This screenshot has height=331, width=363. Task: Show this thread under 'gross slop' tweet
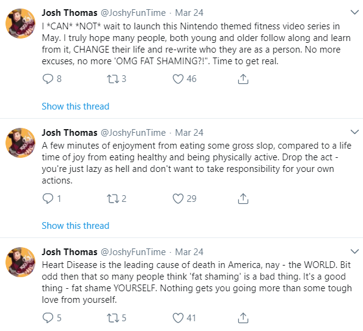point(75,226)
